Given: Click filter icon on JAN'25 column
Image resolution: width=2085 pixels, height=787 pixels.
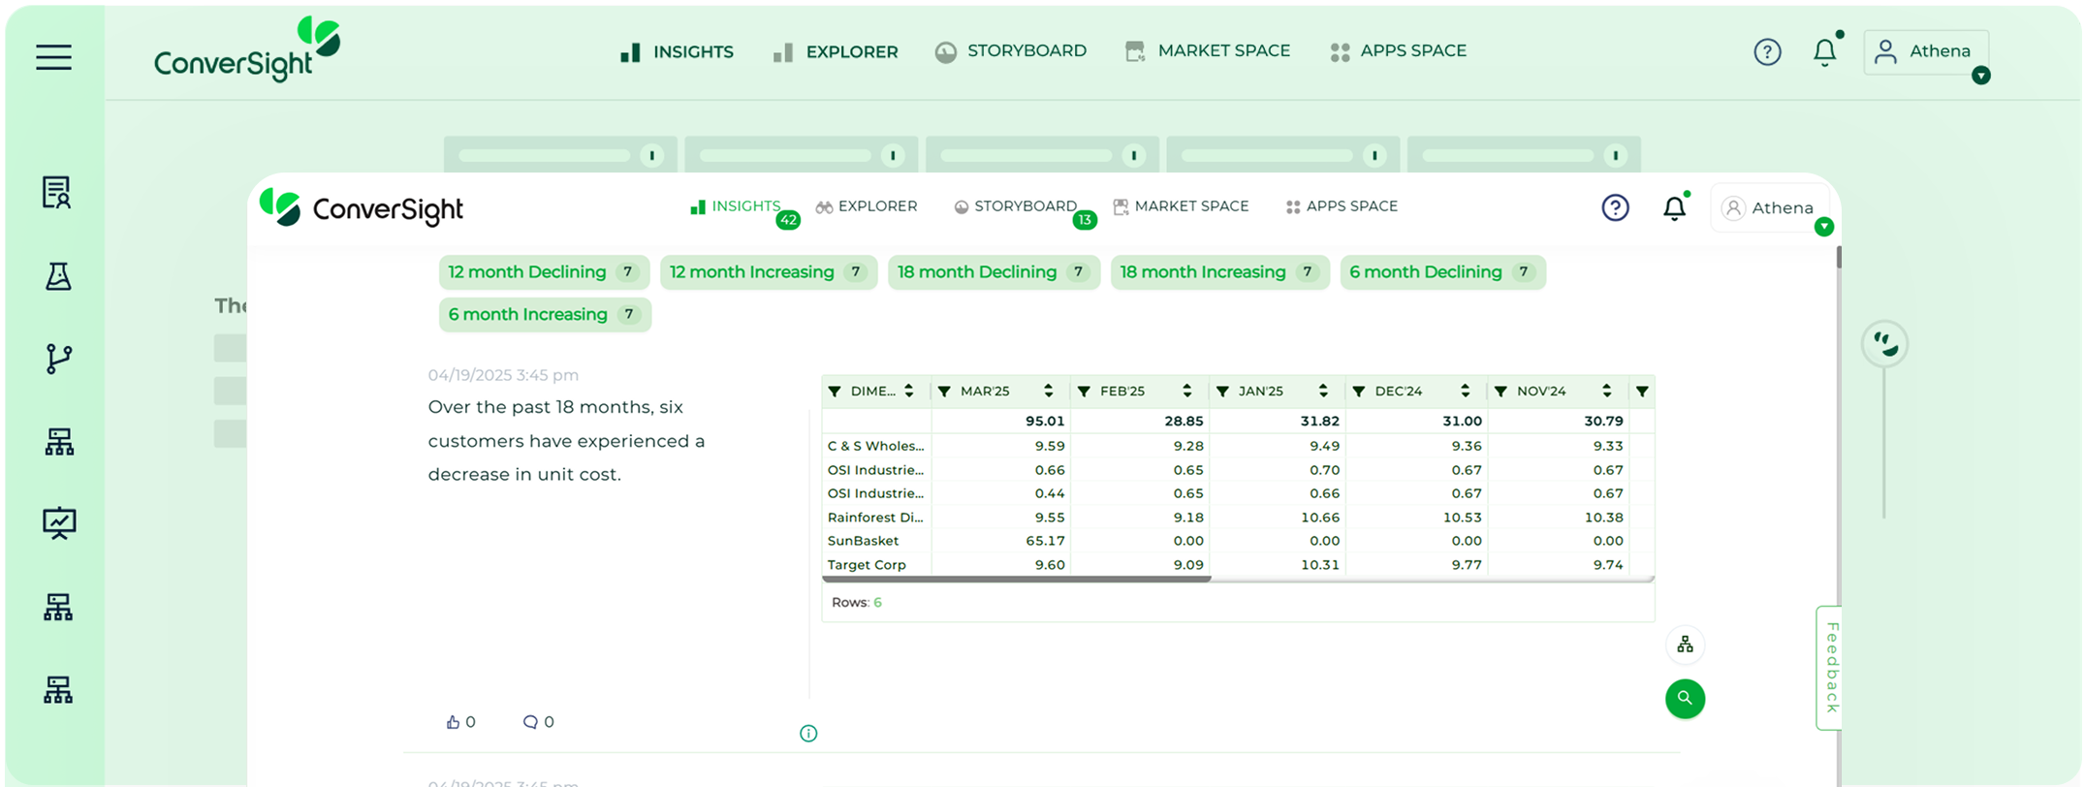Looking at the screenshot, I should coord(1222,392).
